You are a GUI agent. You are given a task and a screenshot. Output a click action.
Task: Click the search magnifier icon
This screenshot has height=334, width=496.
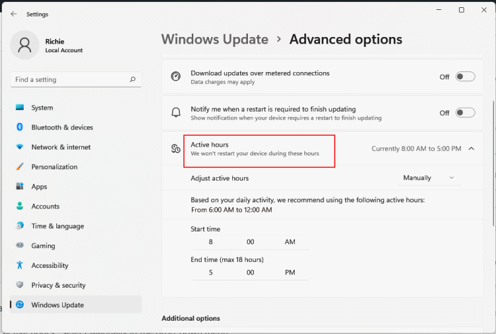pyautogui.click(x=132, y=79)
